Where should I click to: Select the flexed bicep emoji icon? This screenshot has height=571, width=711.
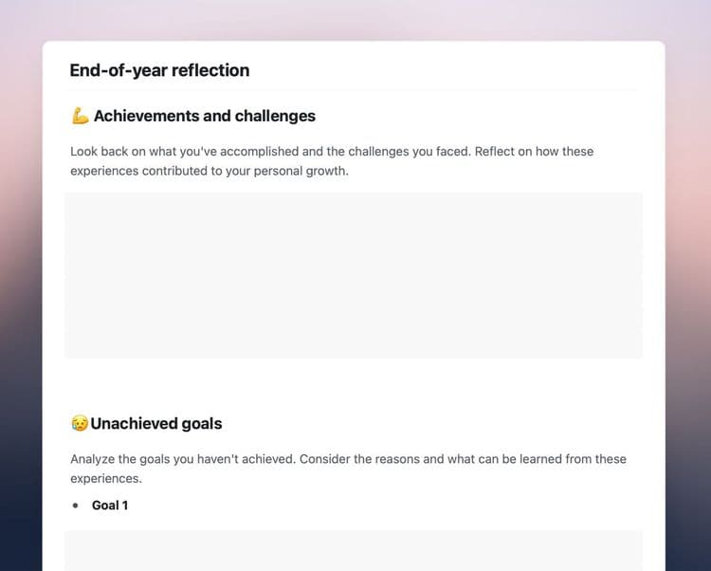(x=81, y=116)
